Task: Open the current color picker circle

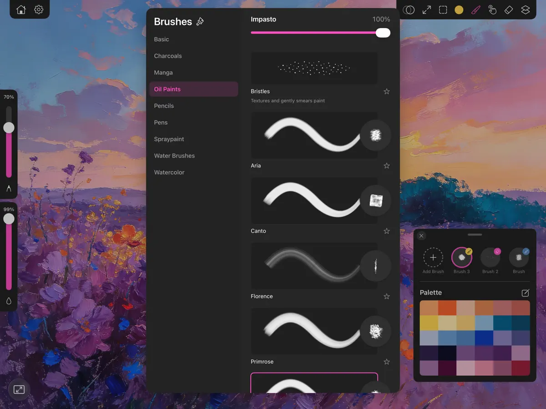Action: click(459, 10)
